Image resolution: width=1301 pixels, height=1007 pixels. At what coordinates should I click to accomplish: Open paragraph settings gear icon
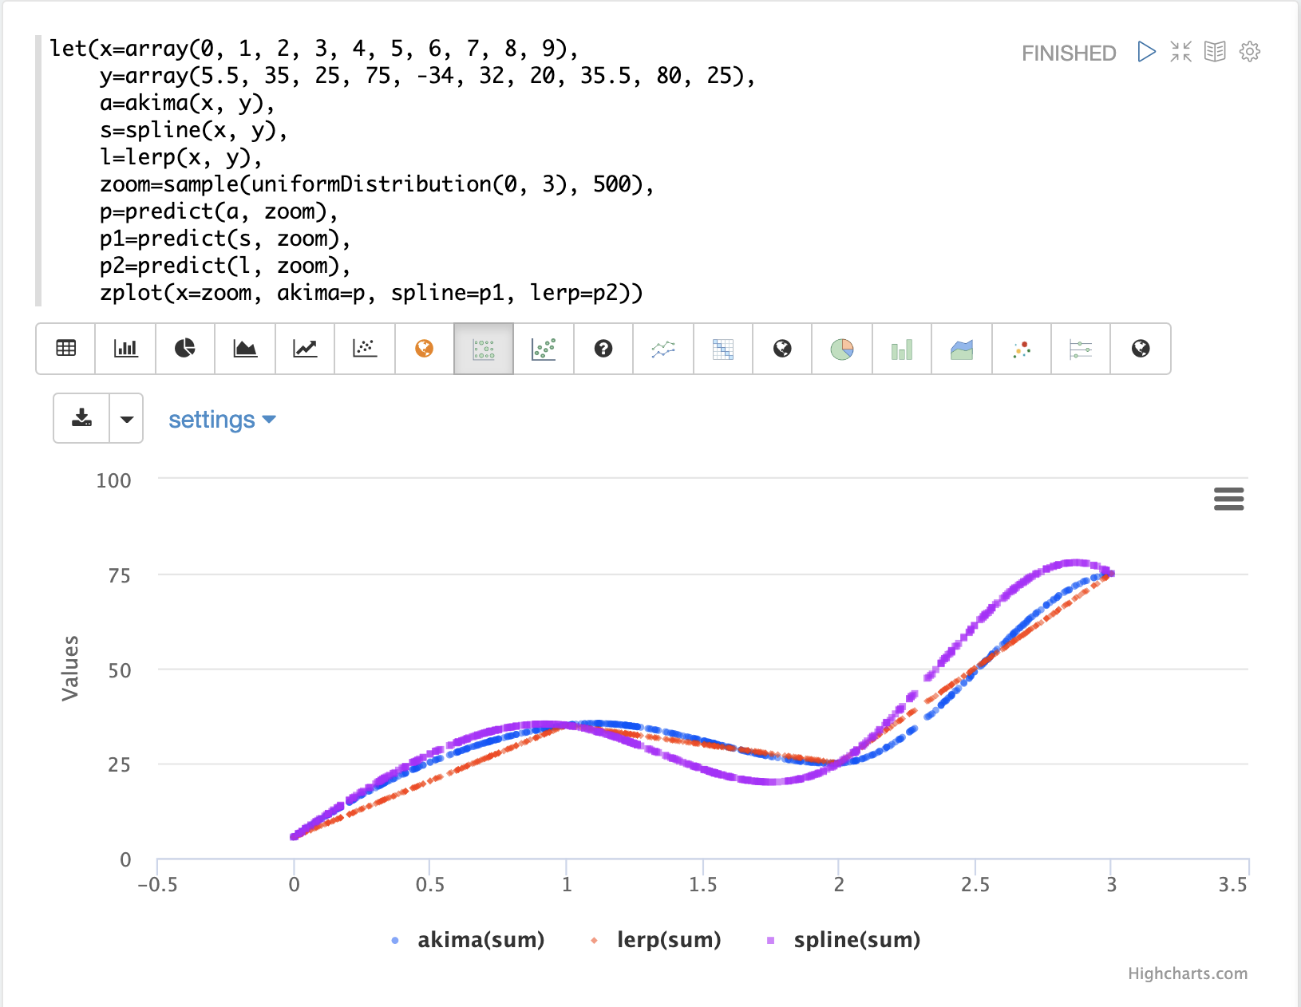click(1249, 53)
